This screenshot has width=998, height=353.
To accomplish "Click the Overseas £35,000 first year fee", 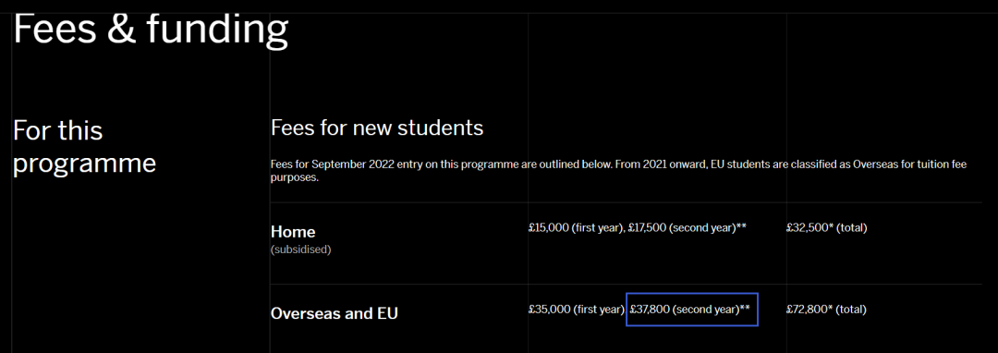I will click(576, 310).
